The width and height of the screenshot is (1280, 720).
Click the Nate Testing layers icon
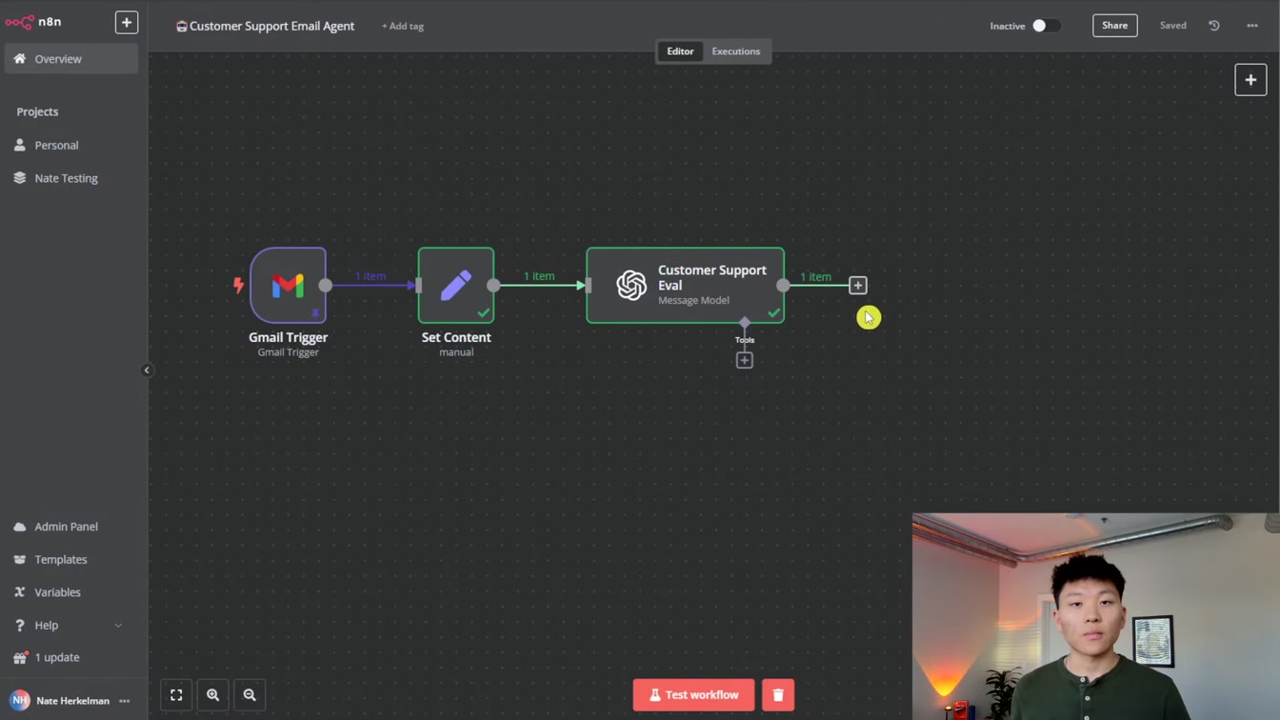tap(20, 178)
